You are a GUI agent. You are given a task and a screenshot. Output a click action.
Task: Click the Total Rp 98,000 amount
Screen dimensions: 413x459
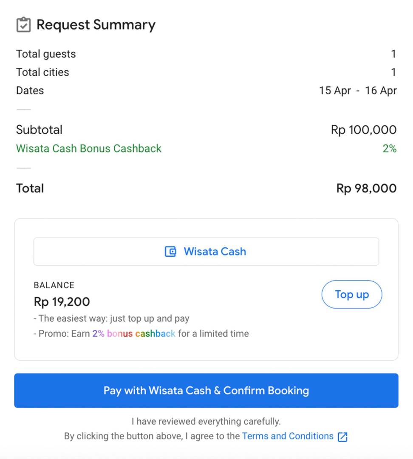[366, 188]
